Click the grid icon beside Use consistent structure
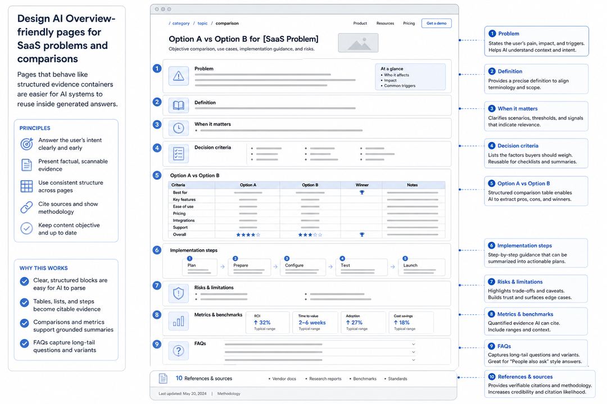The width and height of the screenshot is (607, 404). 26,186
